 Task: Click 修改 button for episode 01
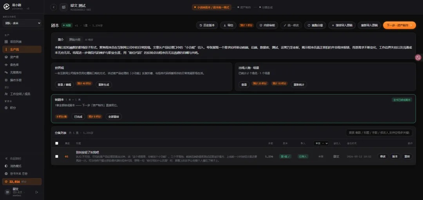coord(383,156)
